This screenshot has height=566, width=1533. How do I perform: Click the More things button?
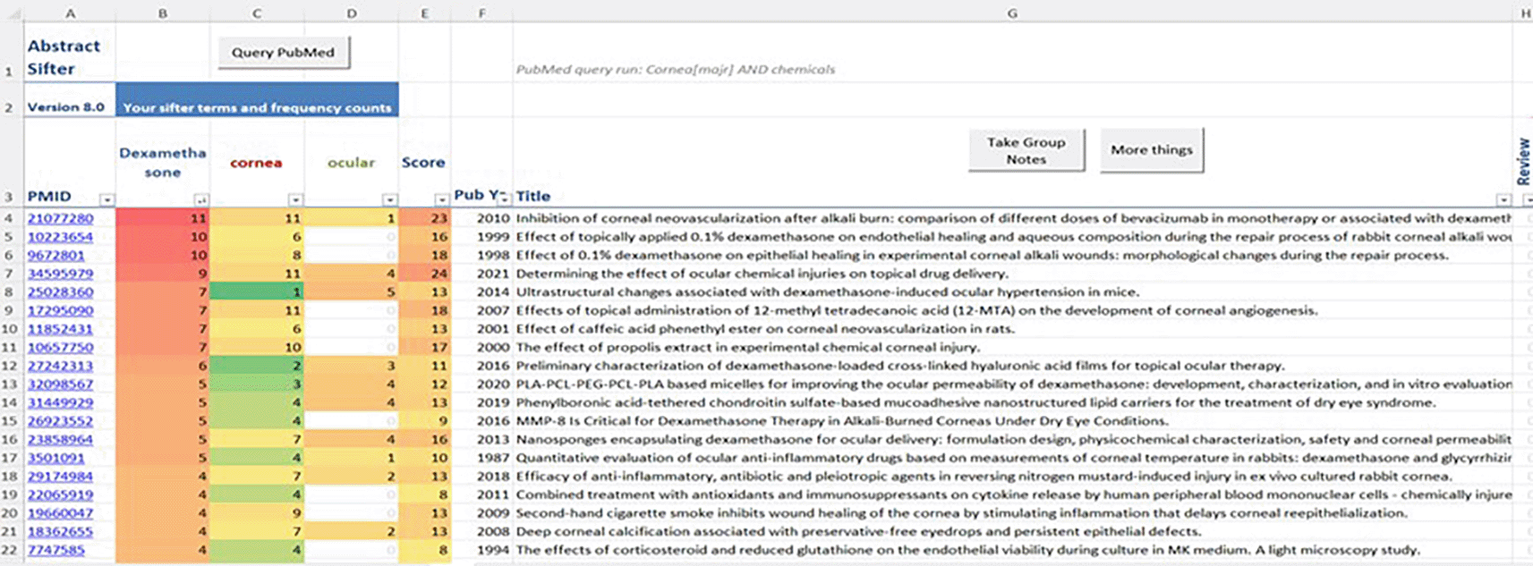[x=1152, y=150]
